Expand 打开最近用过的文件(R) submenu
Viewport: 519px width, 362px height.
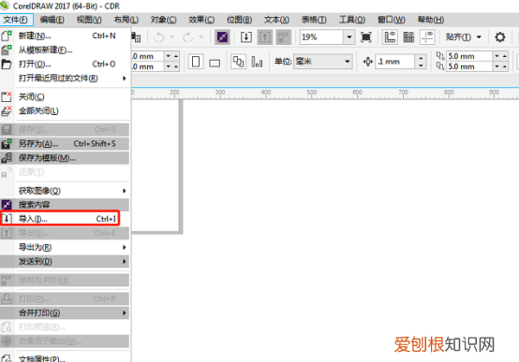point(65,79)
